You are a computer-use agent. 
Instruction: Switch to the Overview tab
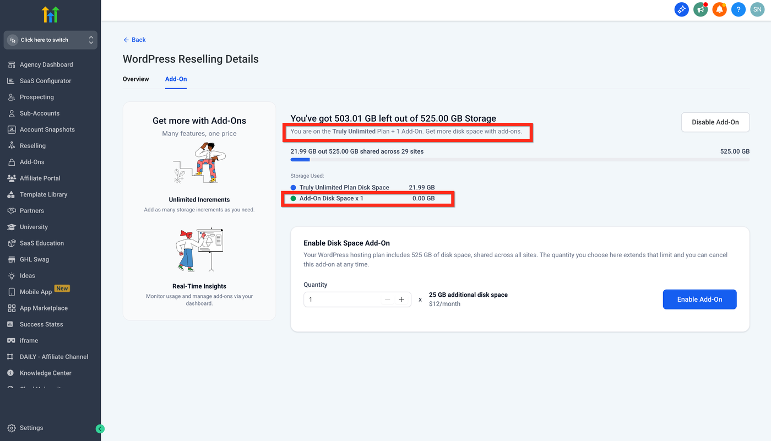tap(135, 79)
